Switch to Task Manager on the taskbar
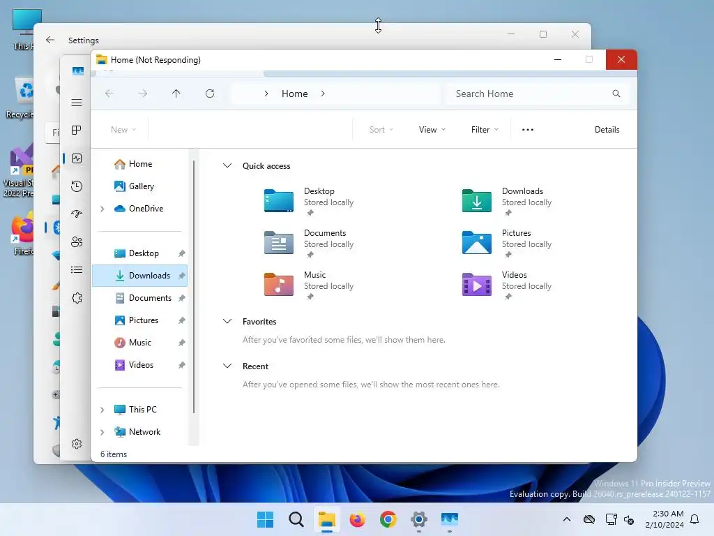Viewport: 714px width, 536px height. point(450,519)
